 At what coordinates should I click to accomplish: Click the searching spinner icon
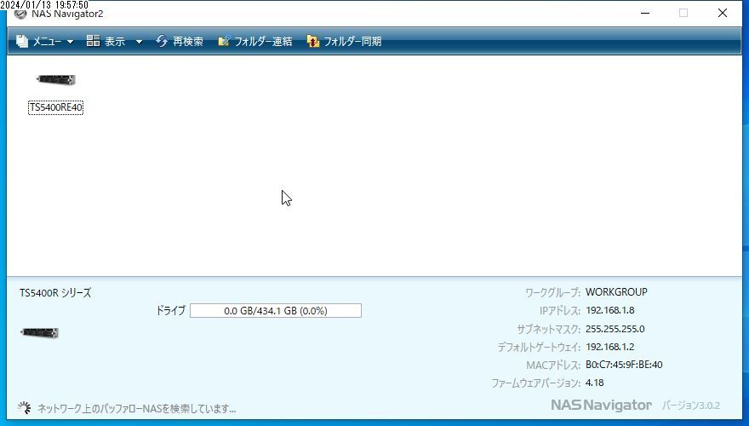click(x=24, y=408)
